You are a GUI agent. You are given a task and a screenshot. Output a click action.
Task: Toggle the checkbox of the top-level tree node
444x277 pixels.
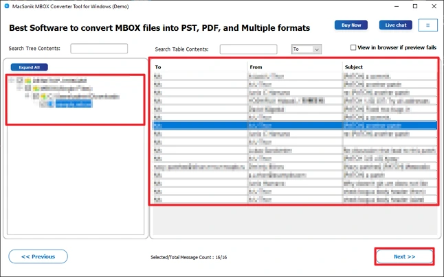tap(19, 80)
